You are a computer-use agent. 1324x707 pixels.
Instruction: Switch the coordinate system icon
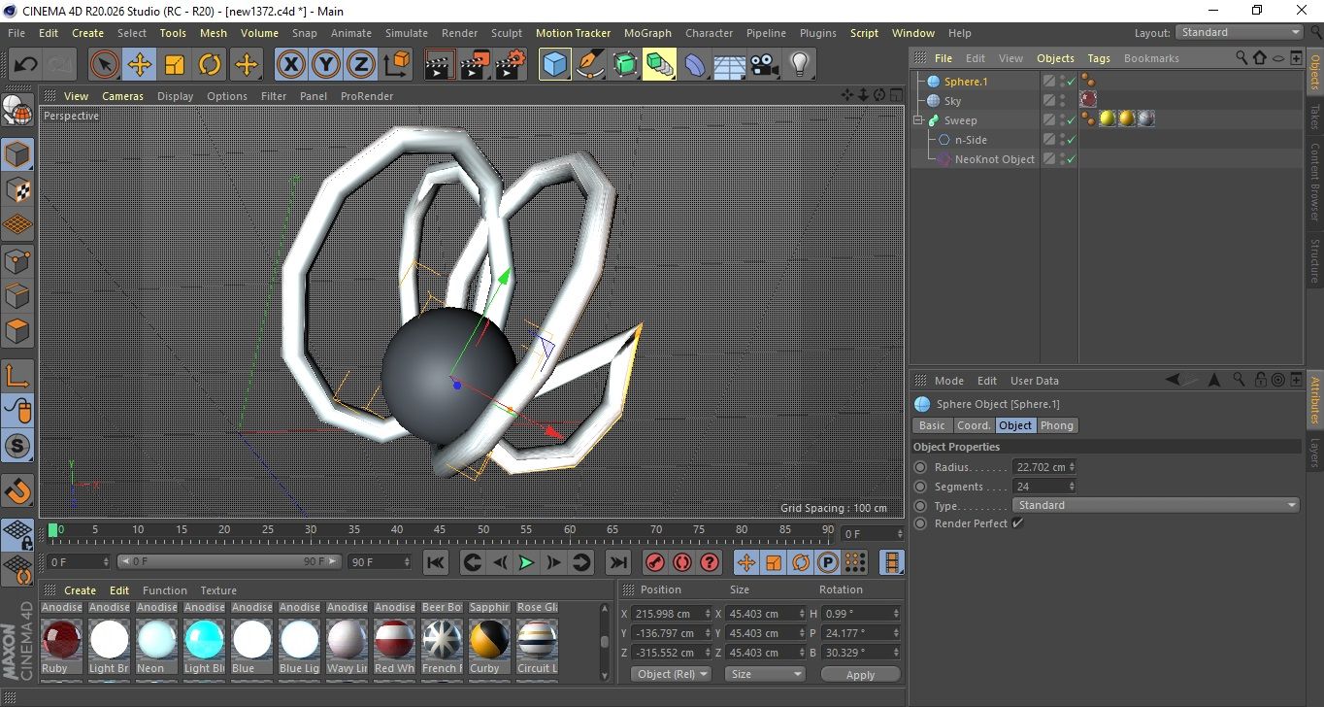pos(396,65)
